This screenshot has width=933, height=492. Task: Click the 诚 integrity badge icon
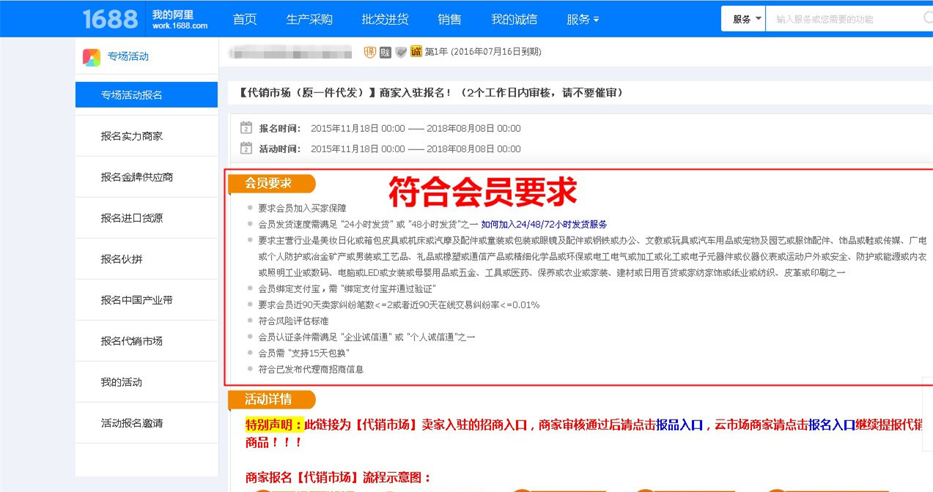coord(416,52)
